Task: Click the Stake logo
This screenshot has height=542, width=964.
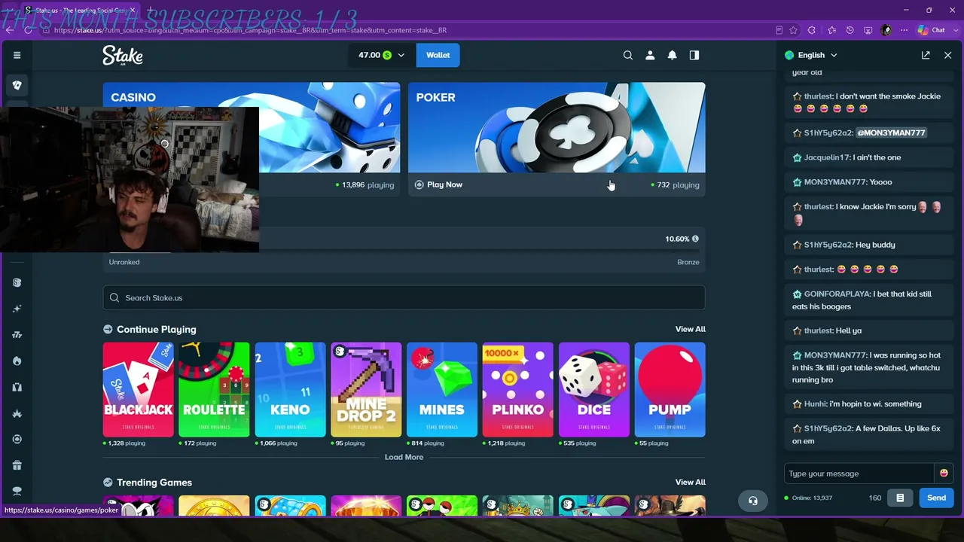Action: pyautogui.click(x=123, y=55)
